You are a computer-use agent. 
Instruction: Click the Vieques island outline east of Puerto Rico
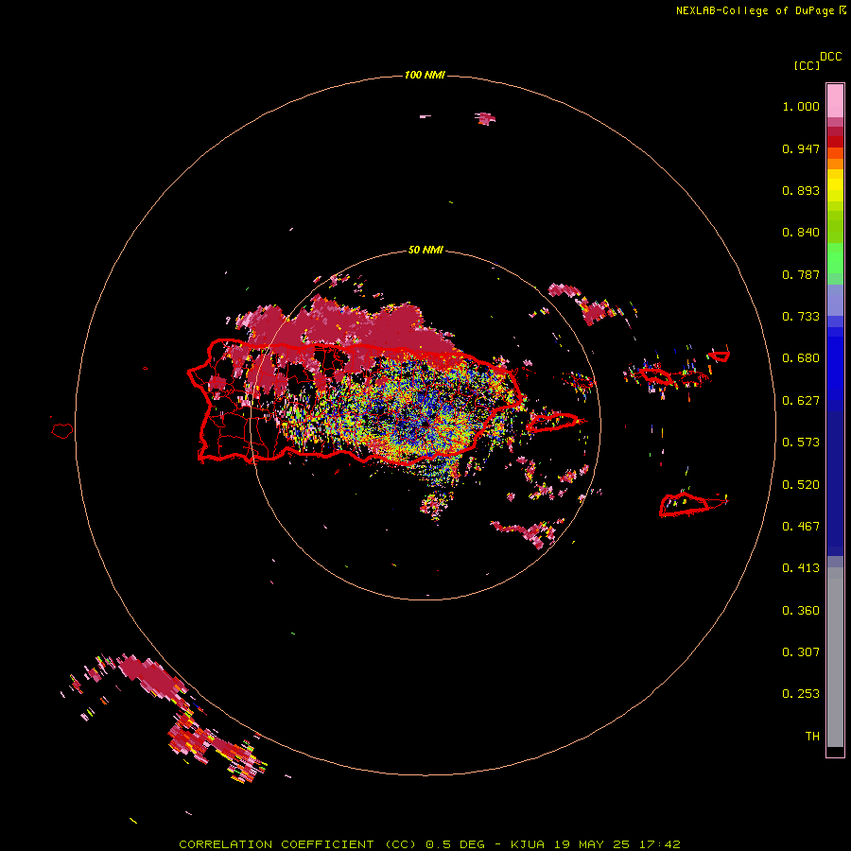(x=553, y=423)
